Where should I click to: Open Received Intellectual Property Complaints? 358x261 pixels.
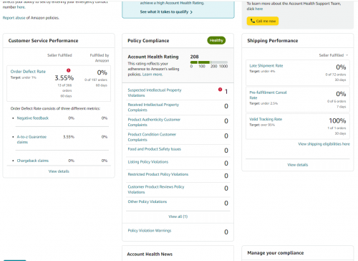(x=153, y=108)
